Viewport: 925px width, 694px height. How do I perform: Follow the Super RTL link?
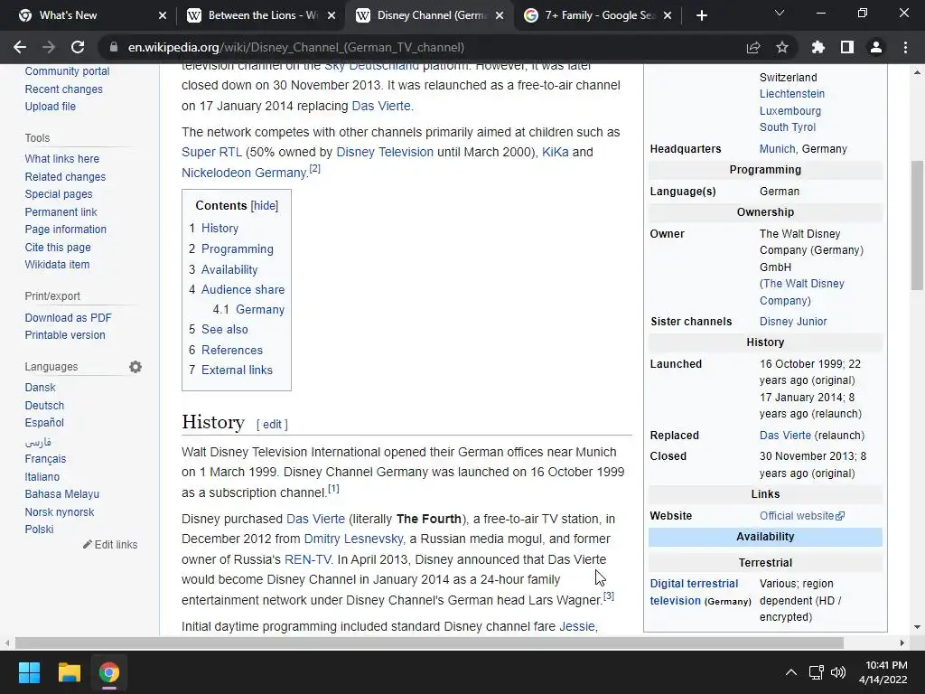[211, 152]
